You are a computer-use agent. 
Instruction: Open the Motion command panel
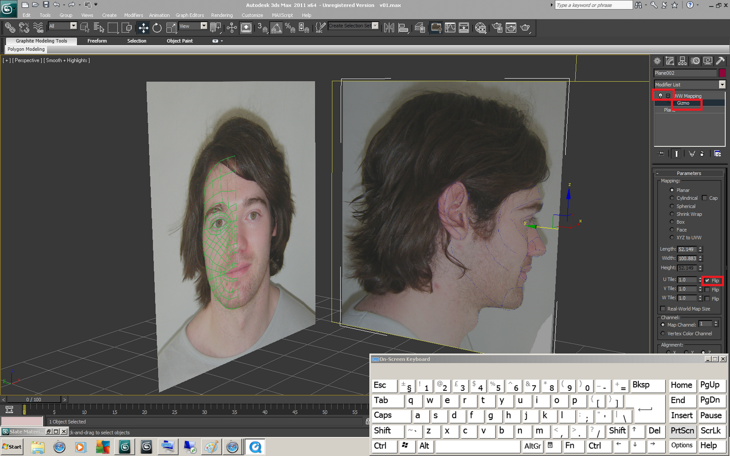[695, 61]
